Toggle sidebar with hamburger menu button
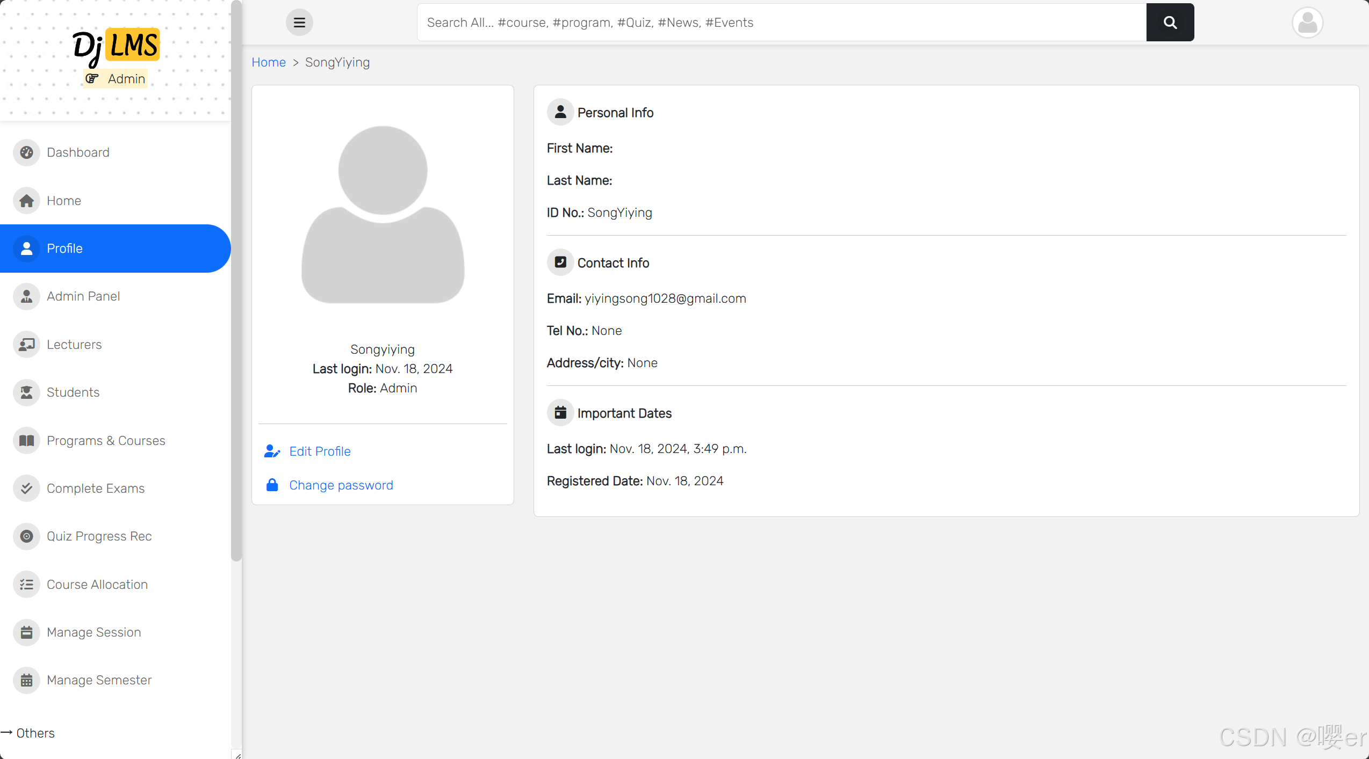The width and height of the screenshot is (1369, 759). [x=299, y=23]
